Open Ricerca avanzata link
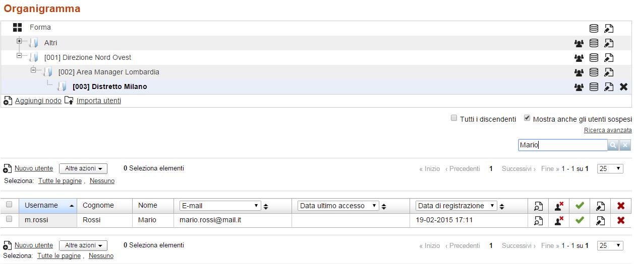Image resolution: width=634 pixels, height=264 pixels. [608, 130]
